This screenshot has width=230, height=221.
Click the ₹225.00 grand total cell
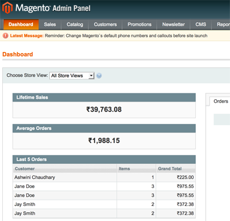point(176,177)
